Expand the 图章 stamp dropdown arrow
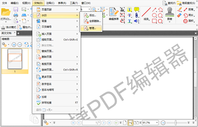This screenshot has width=198, height=127. (170, 22)
